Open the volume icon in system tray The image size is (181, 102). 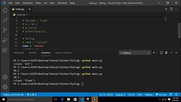166,99
